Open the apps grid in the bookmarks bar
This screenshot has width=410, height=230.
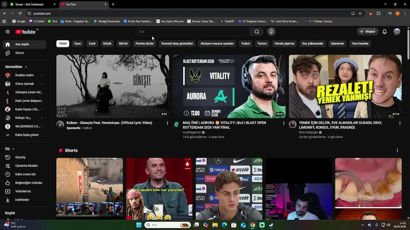click(x=4, y=21)
